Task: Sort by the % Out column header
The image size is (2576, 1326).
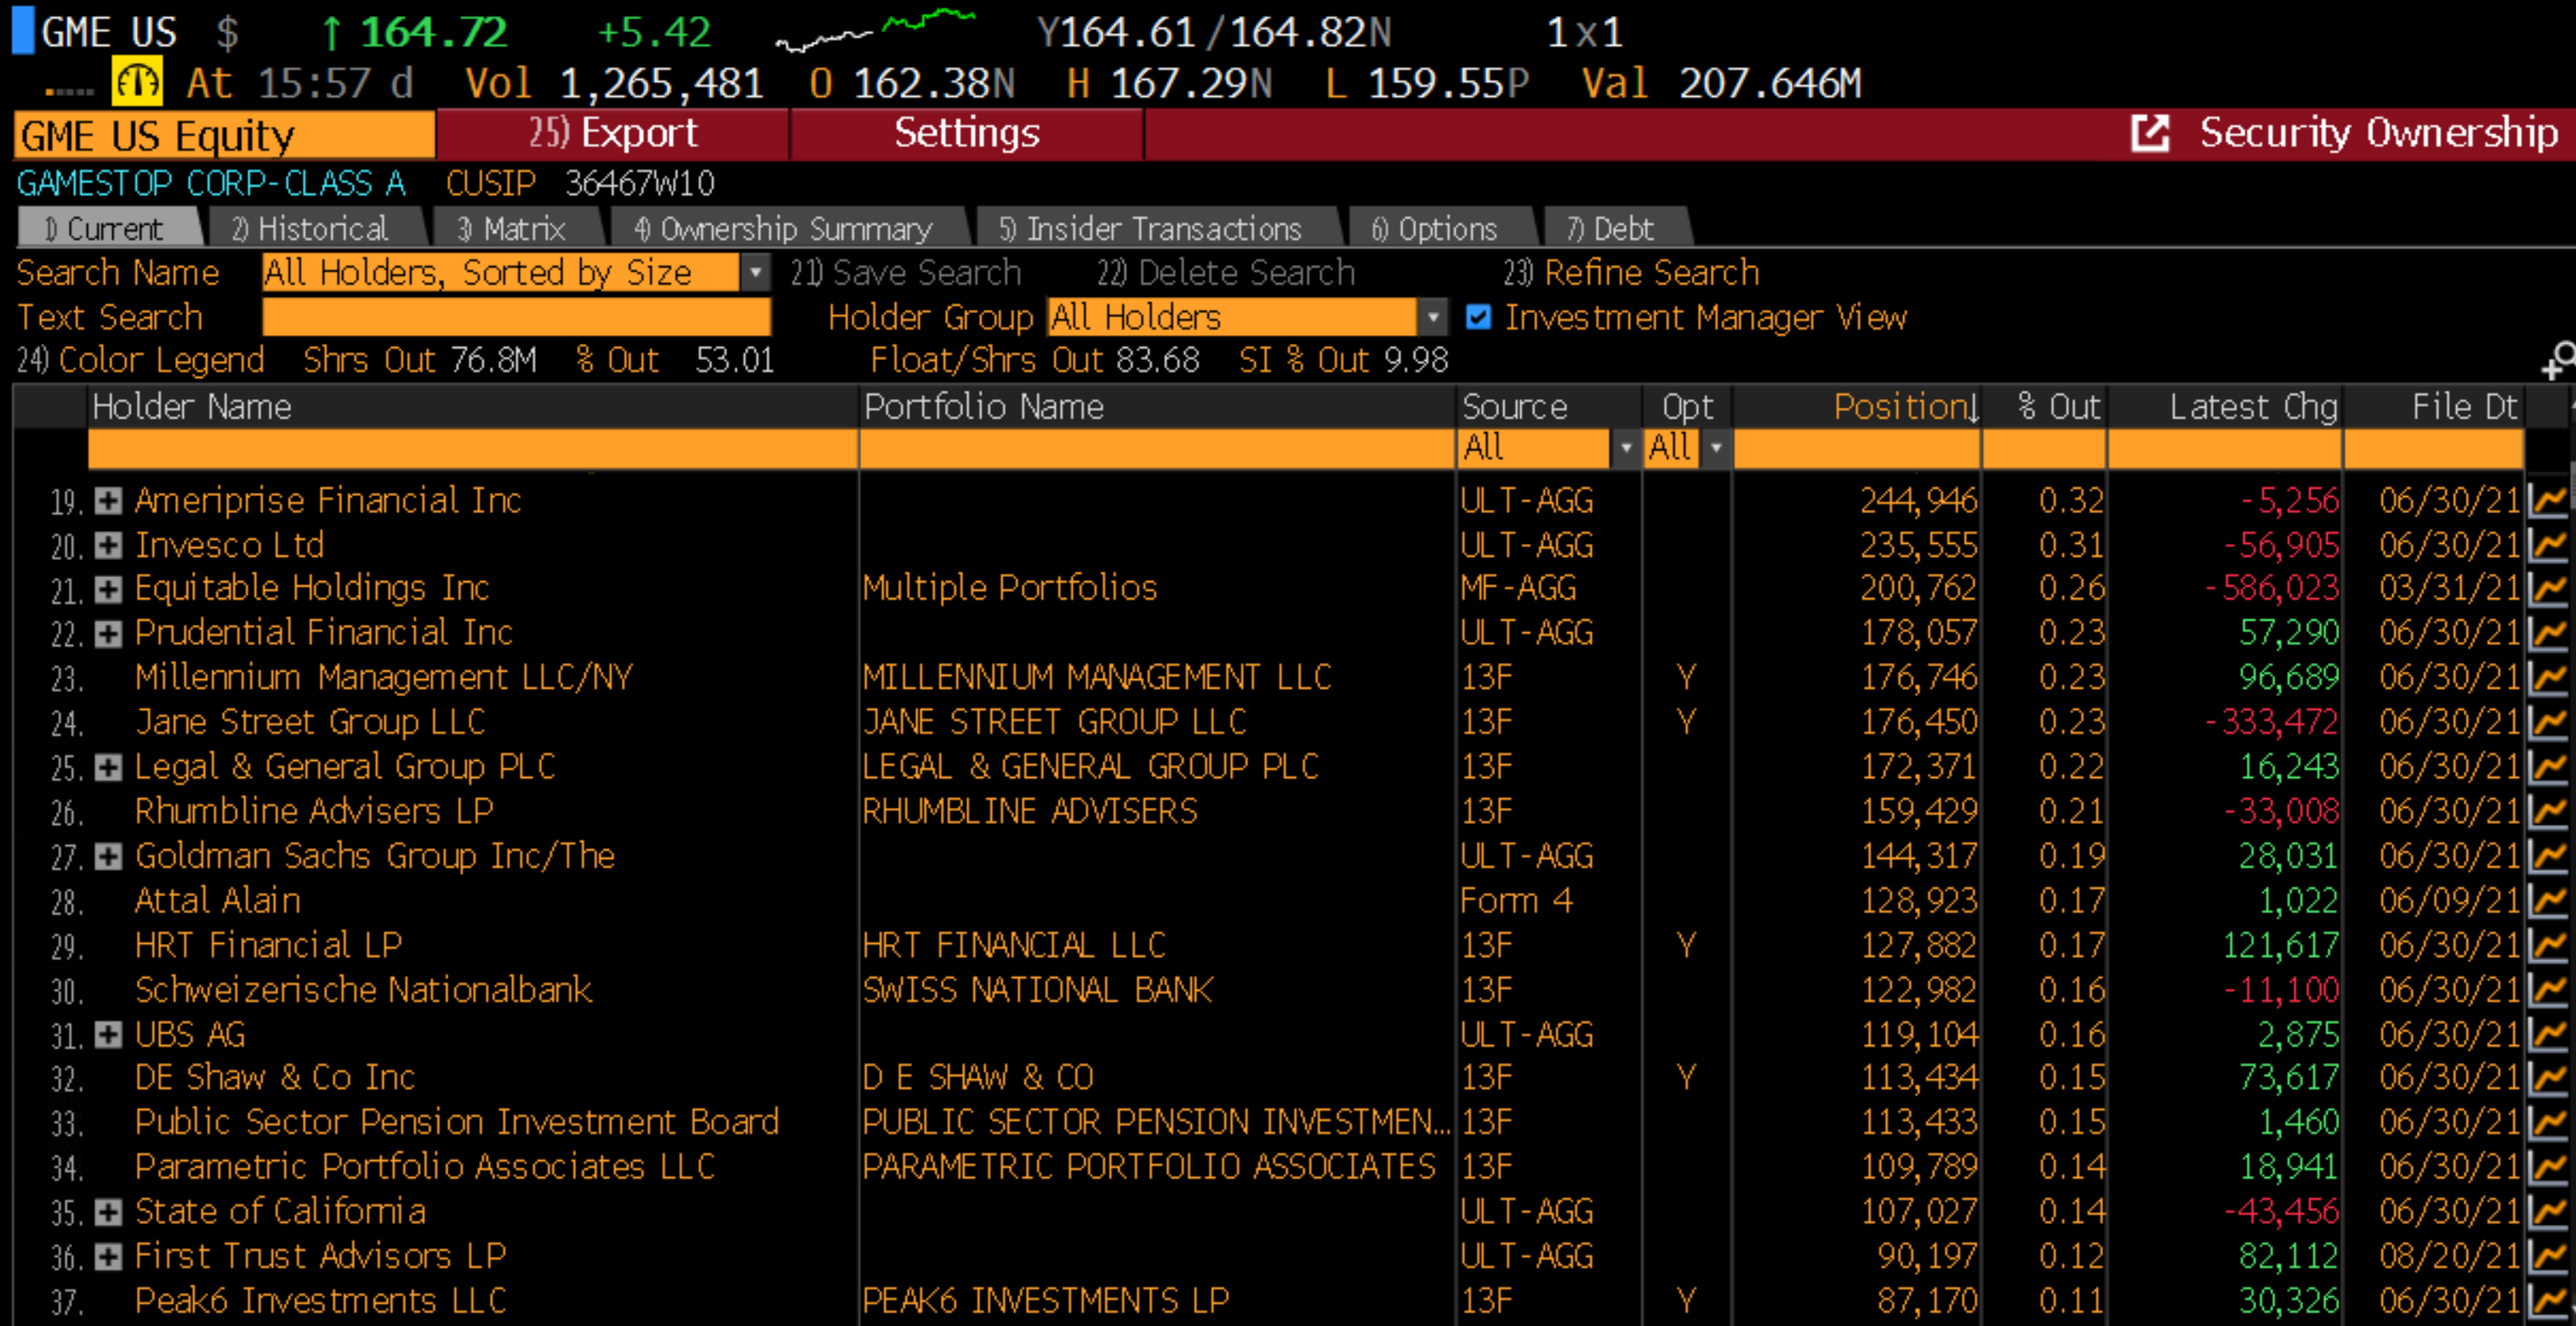Action: [2046, 406]
